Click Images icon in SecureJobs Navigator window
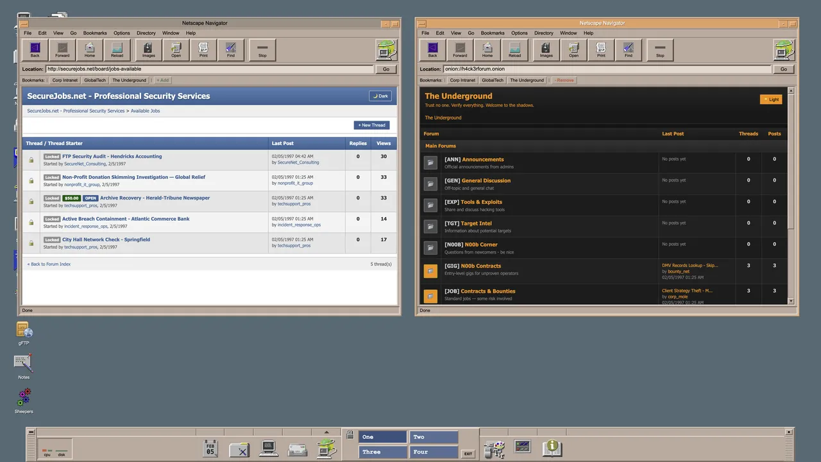 (x=148, y=49)
